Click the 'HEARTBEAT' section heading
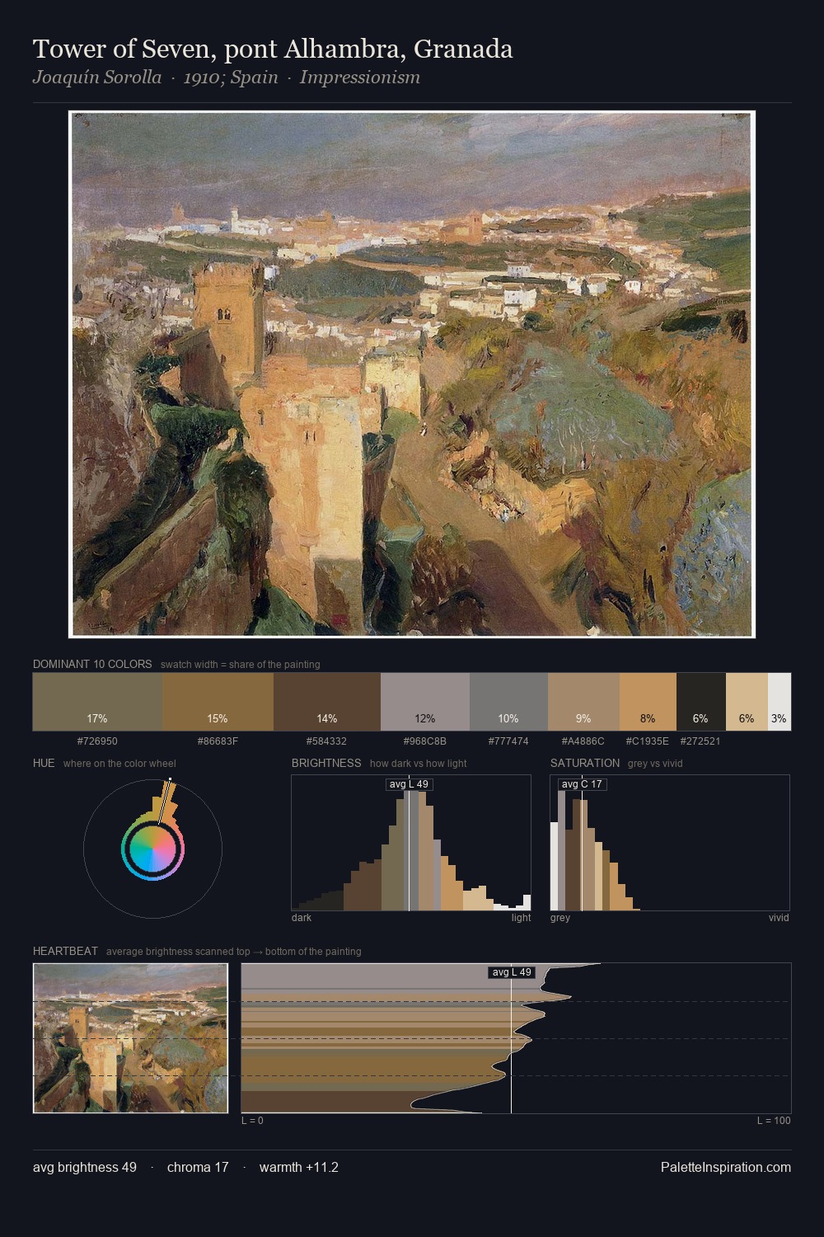The width and height of the screenshot is (824, 1237). pos(65,951)
